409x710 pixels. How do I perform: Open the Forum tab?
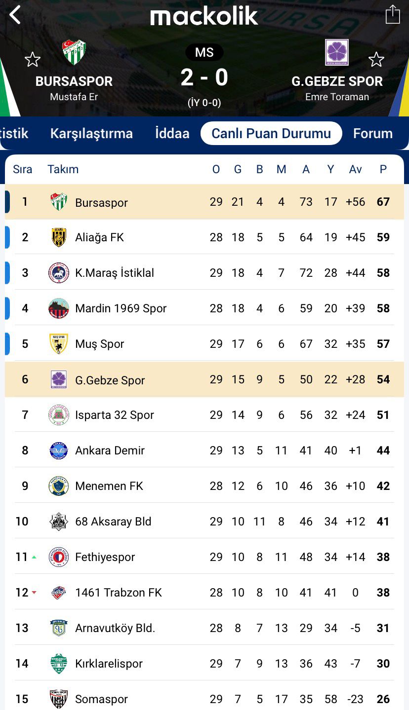click(x=373, y=133)
